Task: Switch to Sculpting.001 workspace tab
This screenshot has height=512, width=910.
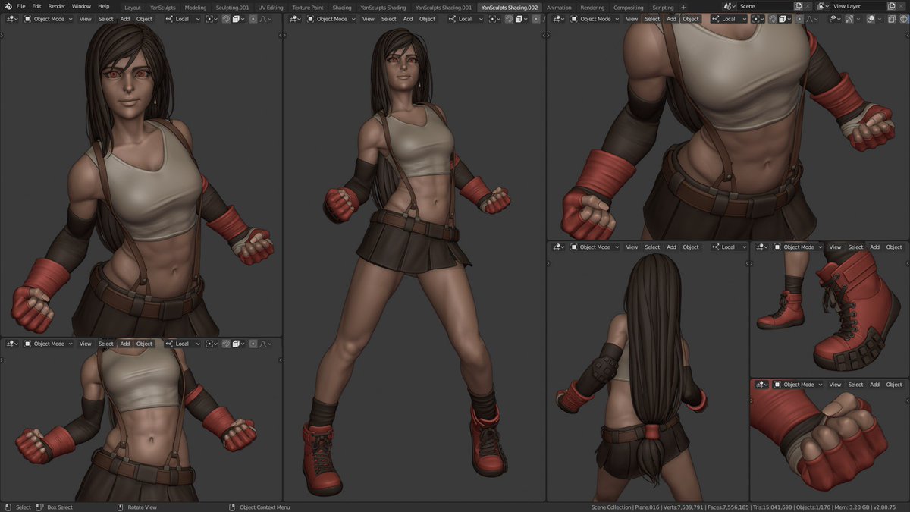Action: coord(232,8)
